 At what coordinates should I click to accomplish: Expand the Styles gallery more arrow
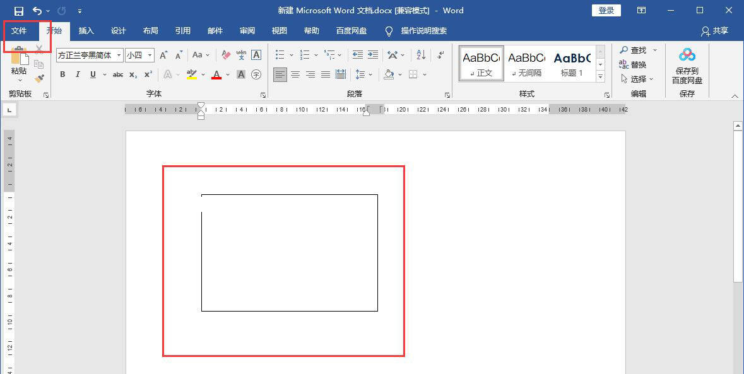tap(600, 77)
